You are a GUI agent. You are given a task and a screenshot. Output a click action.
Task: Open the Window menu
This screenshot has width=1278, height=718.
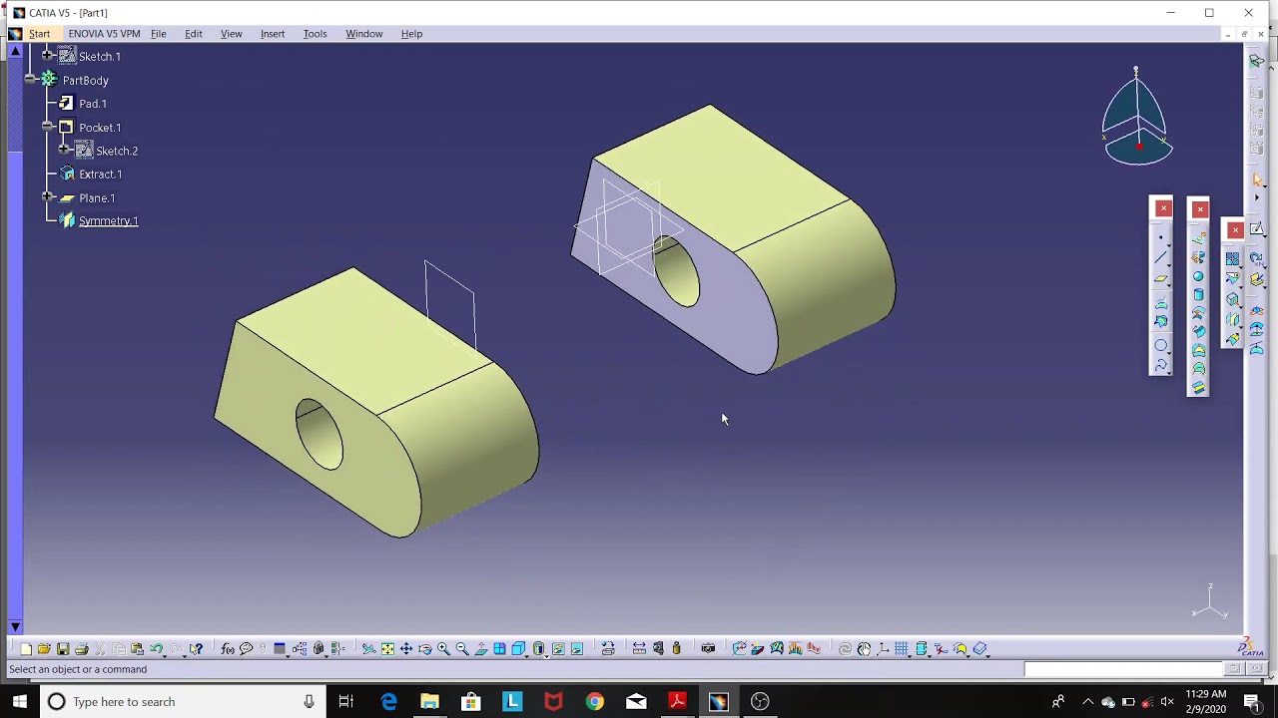(x=363, y=34)
